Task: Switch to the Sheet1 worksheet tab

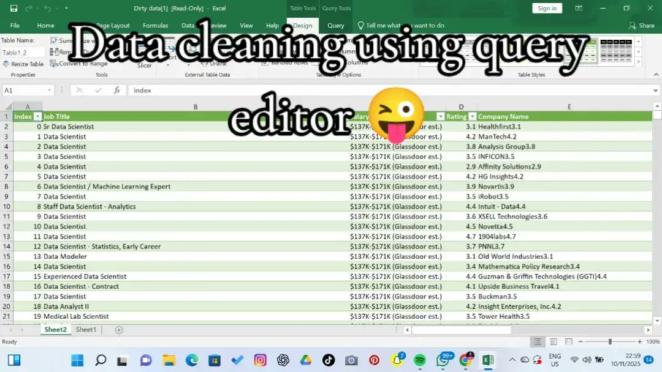Action: pos(86,330)
